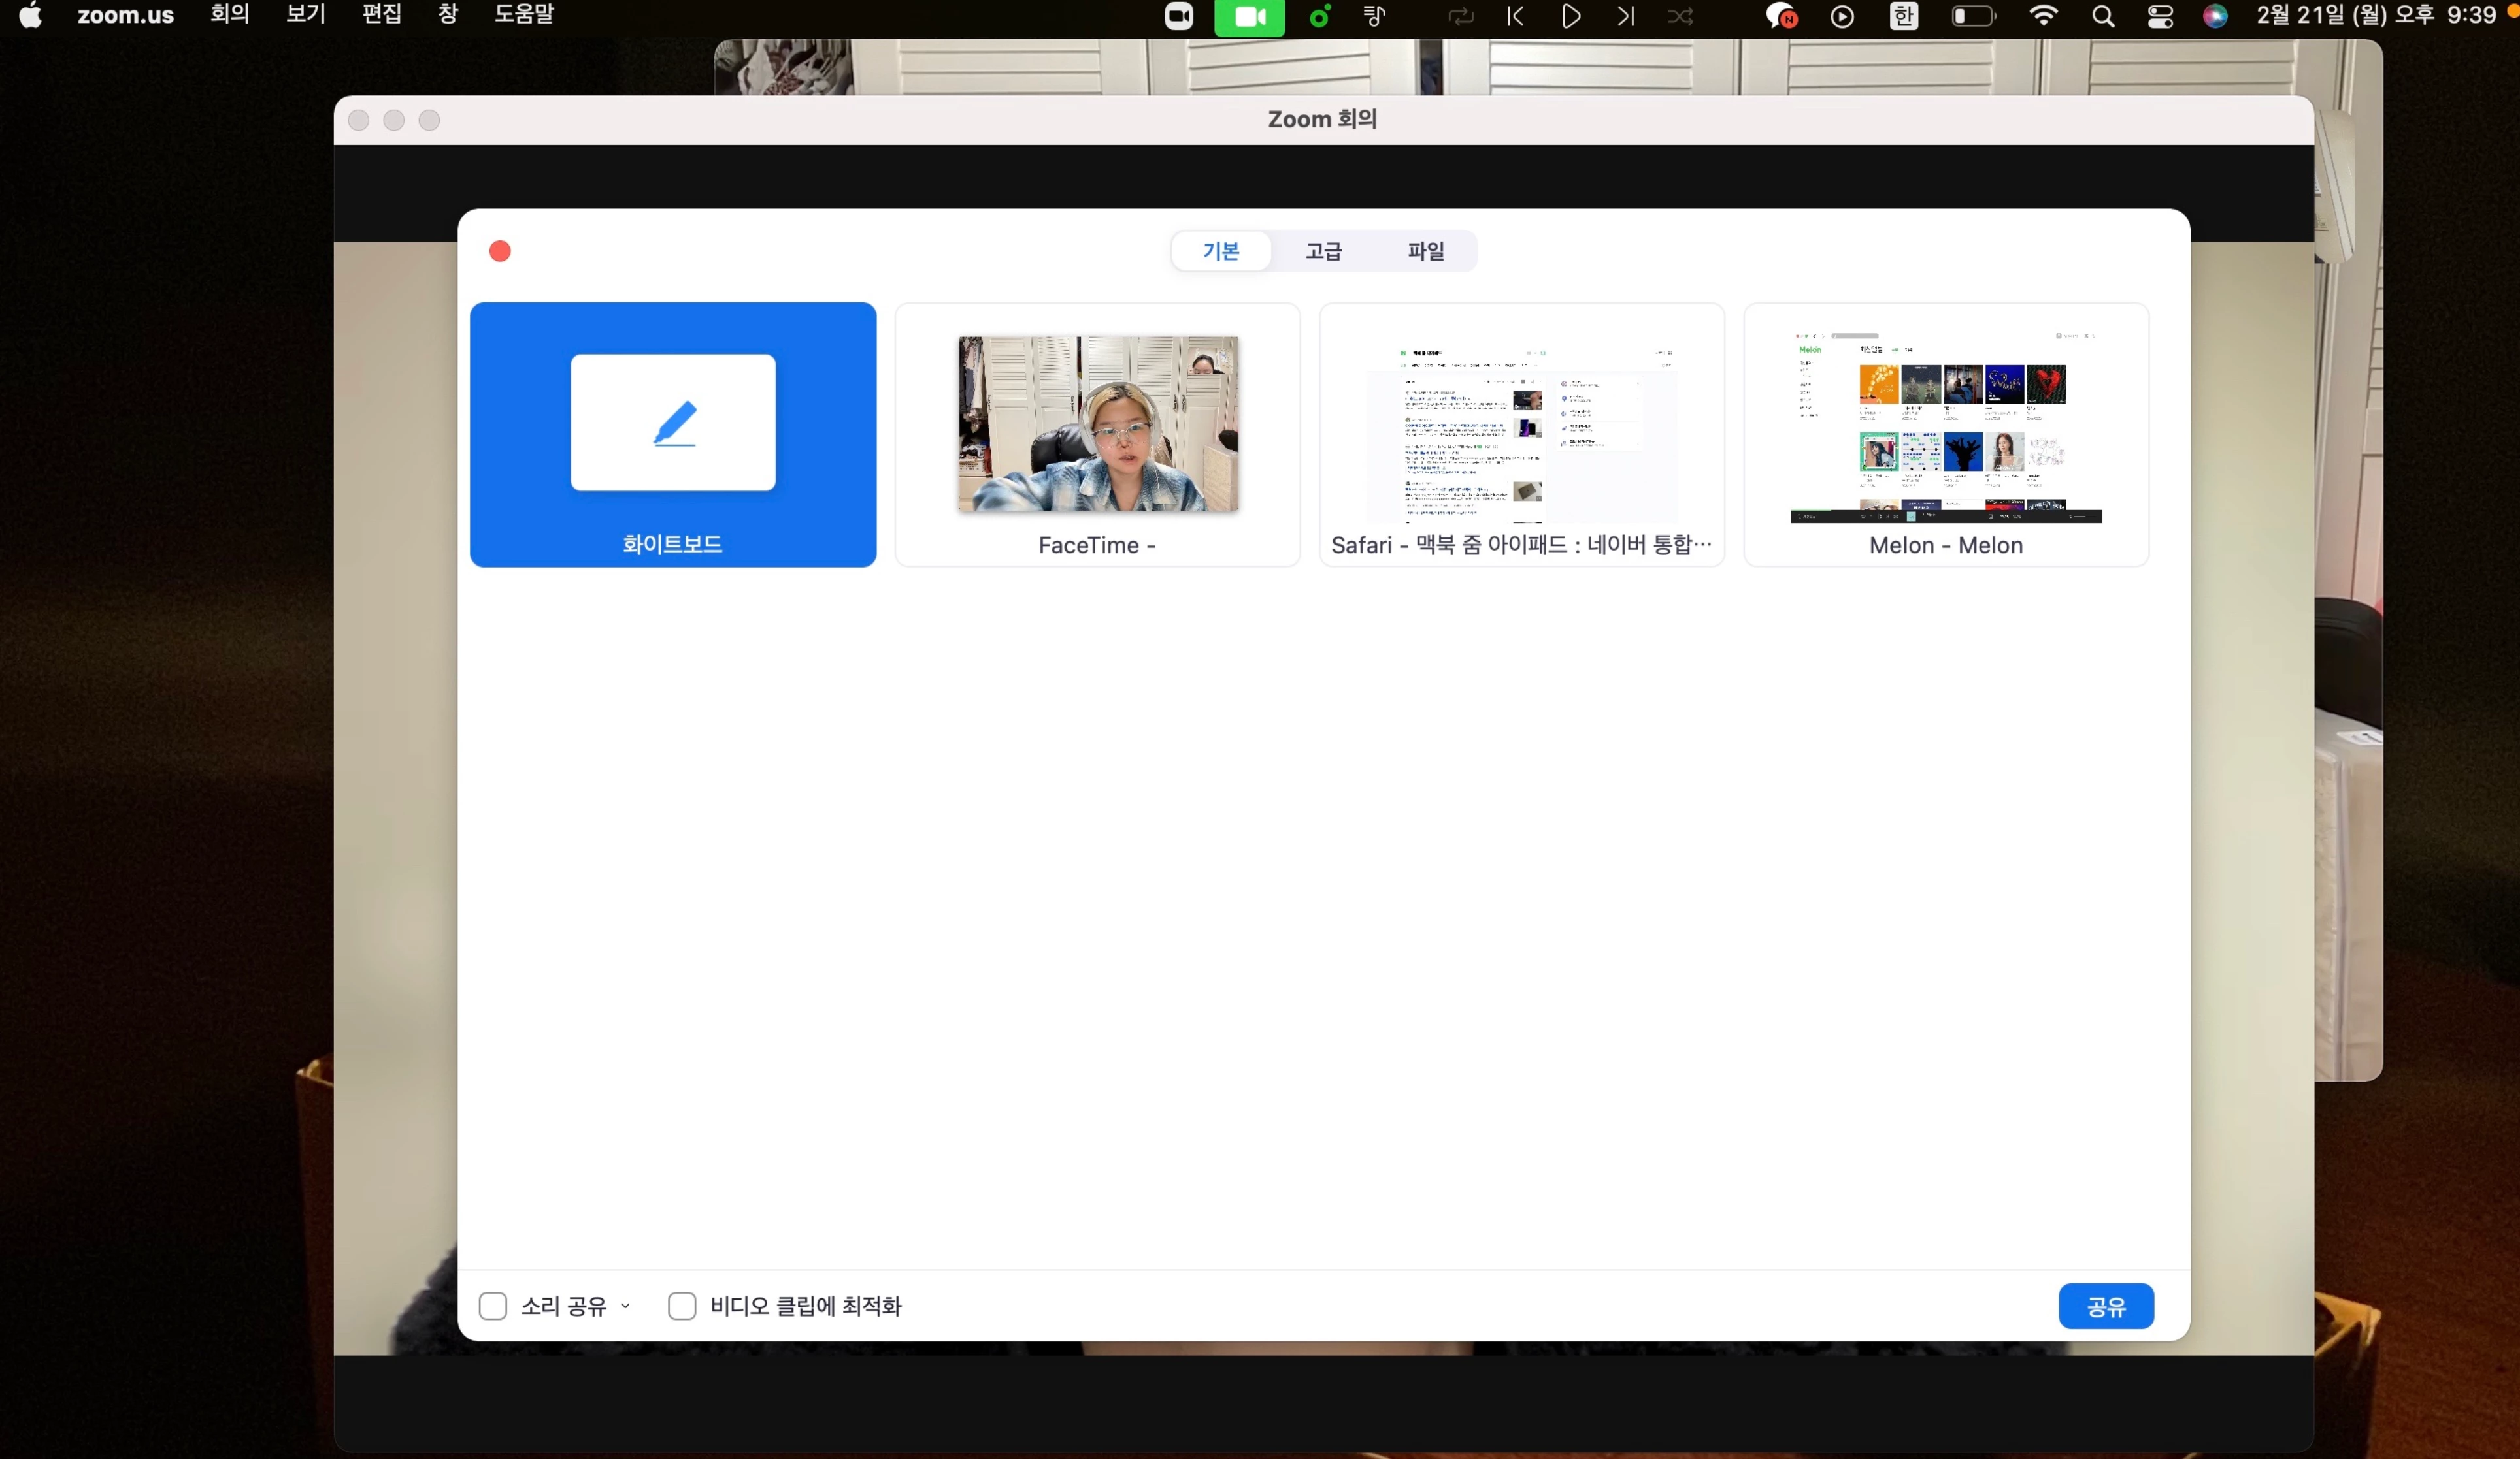Skip to next track in menu bar
This screenshot has width=2520, height=1459.
pos(1625,16)
